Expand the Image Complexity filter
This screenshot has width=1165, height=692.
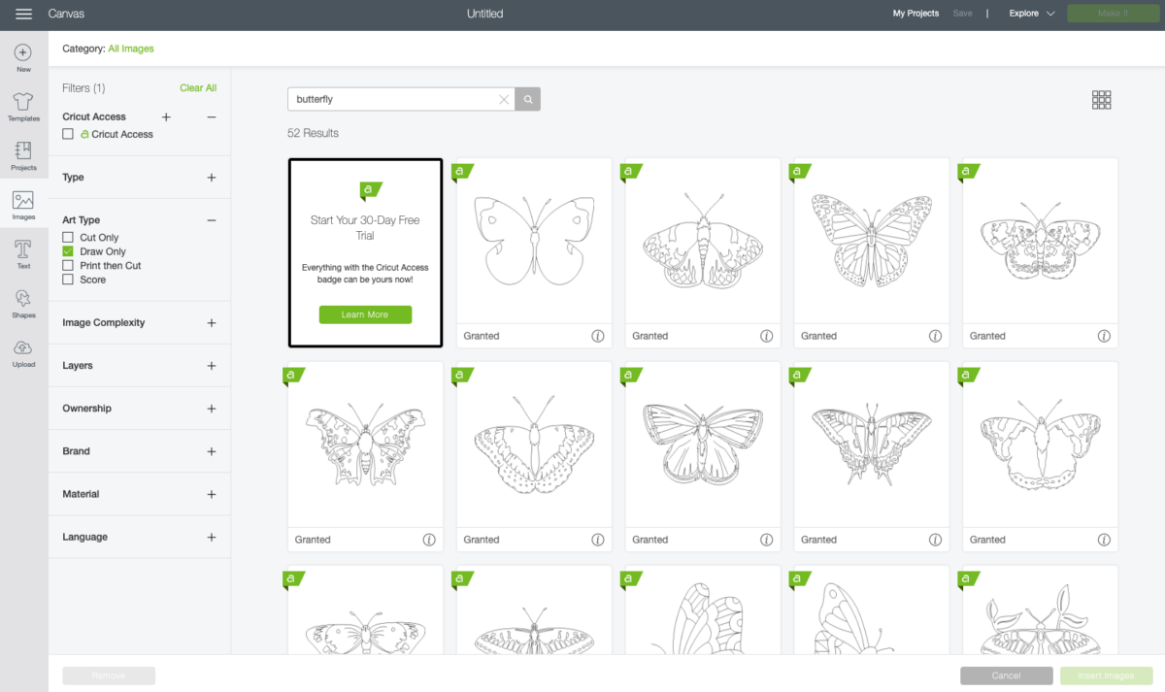click(x=212, y=323)
